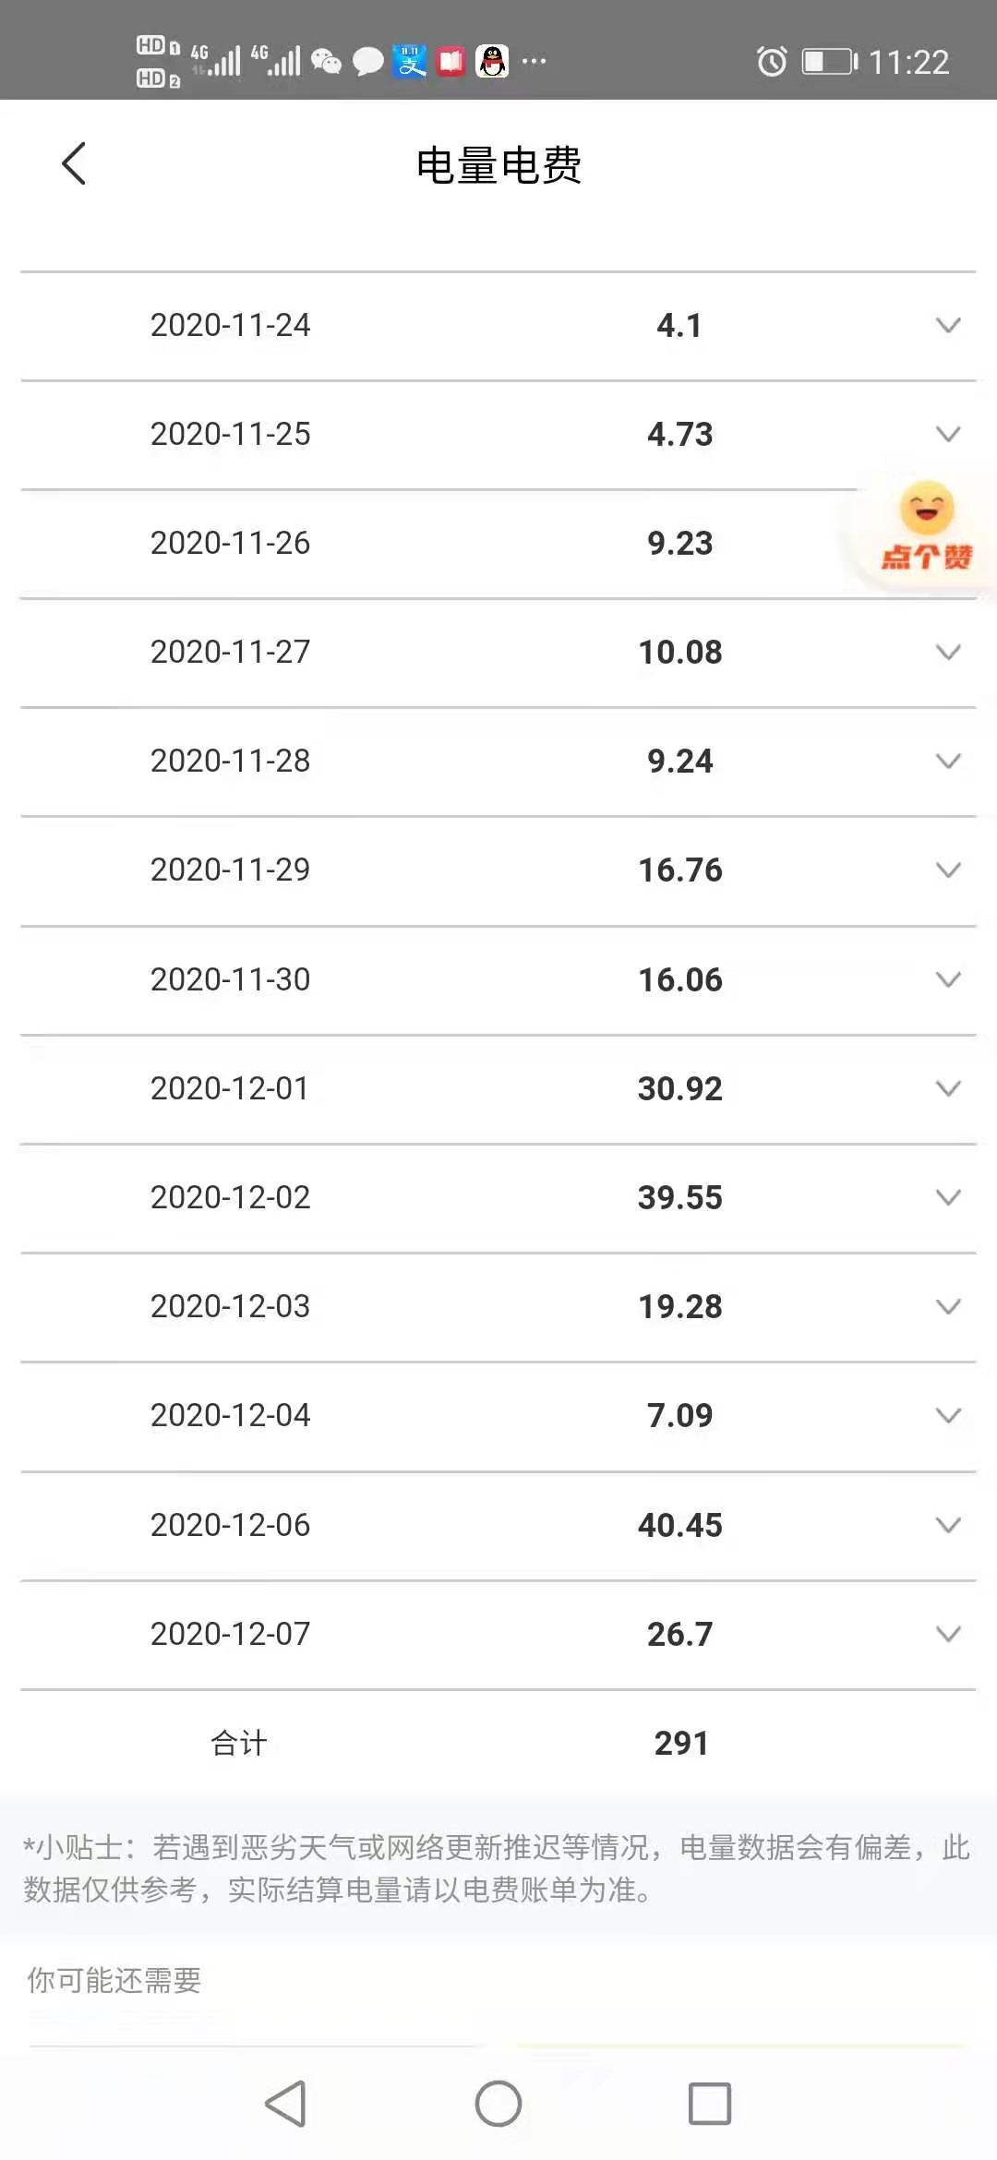Viewport: 997px width, 2160px height.
Task: Expand the 2020-12-01 row chevron
Action: (948, 1088)
